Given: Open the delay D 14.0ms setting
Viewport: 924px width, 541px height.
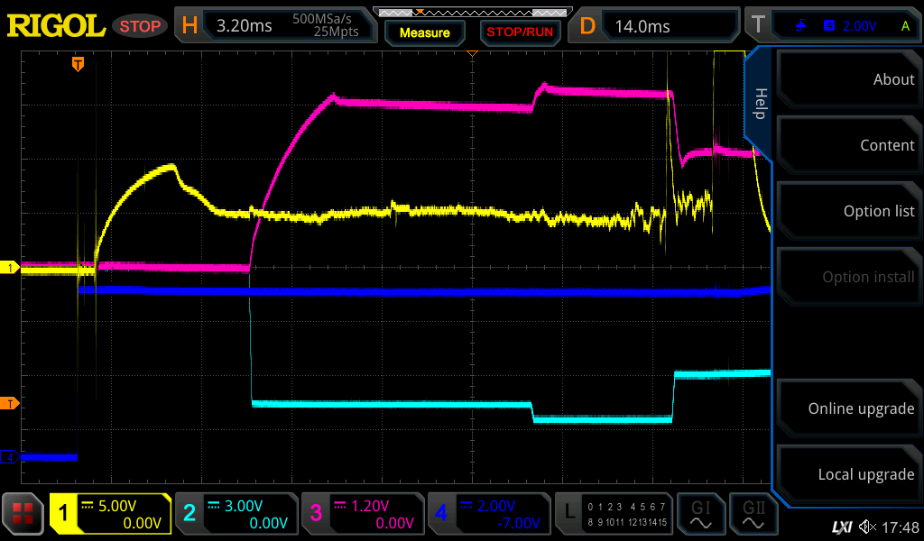Looking at the screenshot, I should (x=657, y=26).
